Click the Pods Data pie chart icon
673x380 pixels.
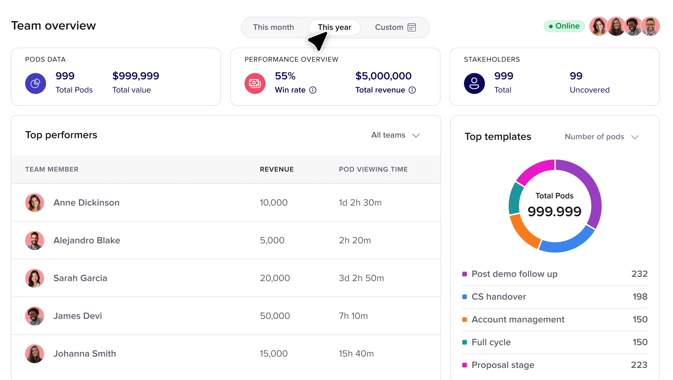click(x=36, y=83)
